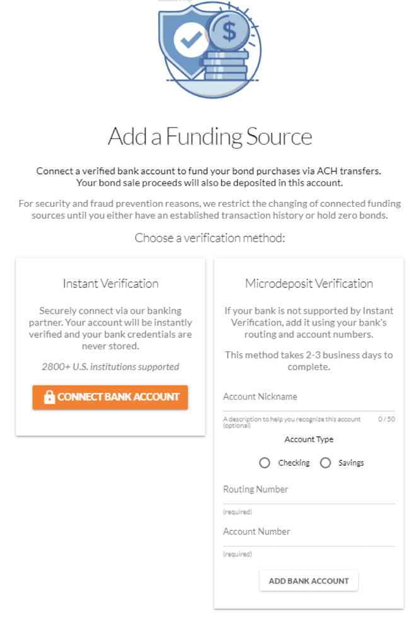Screen dimensions: 416x617
Task: Click the nickname character counter 0 / 50
Action: [386, 419]
